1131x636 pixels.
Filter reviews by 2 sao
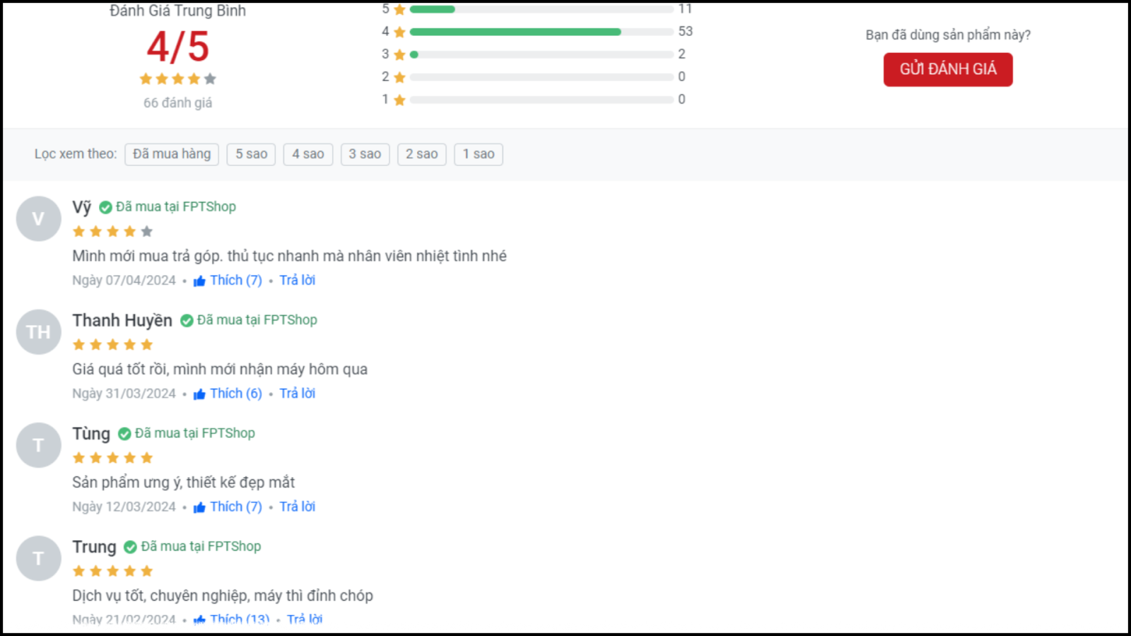pos(421,154)
